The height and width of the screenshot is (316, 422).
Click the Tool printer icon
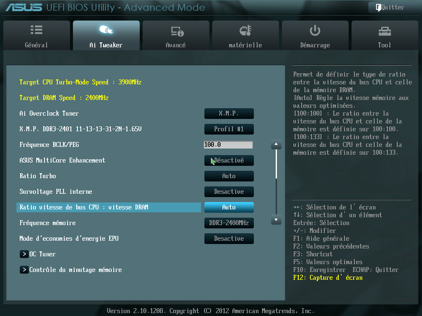click(x=384, y=31)
